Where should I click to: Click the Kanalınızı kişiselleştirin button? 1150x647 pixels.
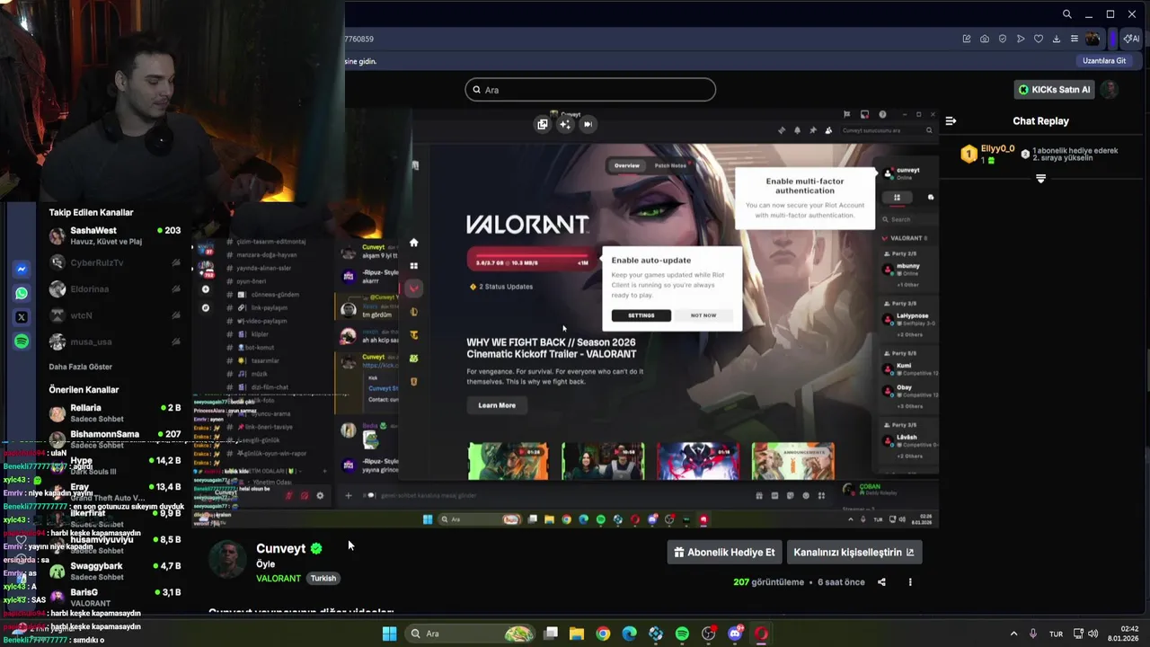click(x=854, y=553)
